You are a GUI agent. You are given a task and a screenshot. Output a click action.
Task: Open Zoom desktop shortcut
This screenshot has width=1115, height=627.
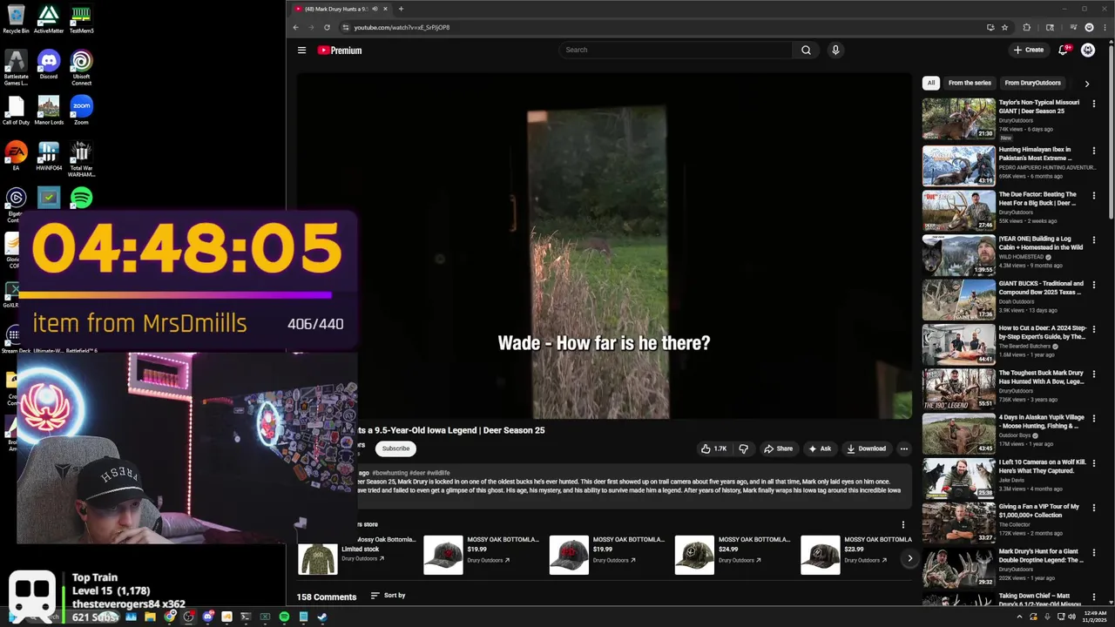81,111
